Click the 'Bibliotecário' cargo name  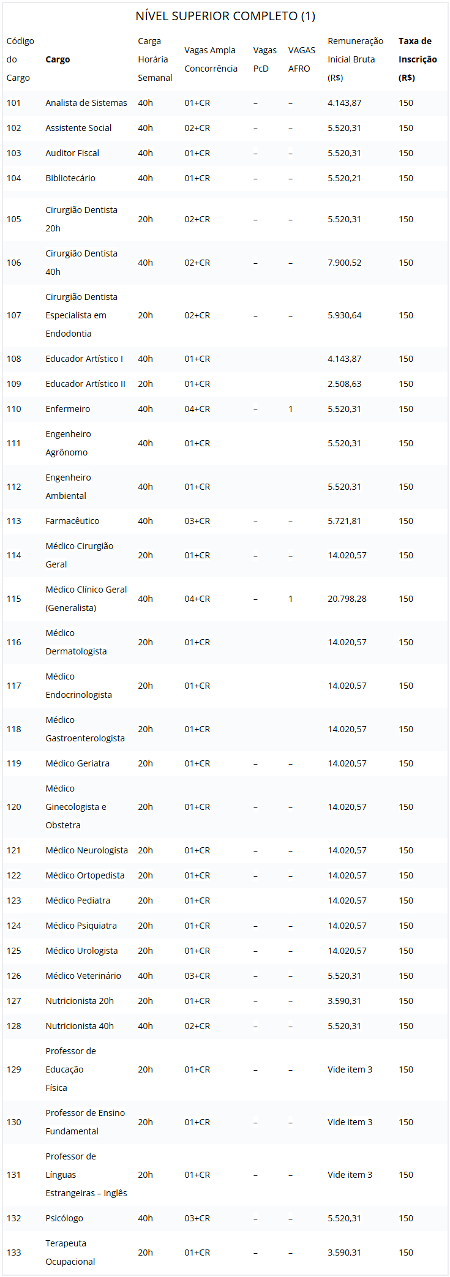point(70,178)
